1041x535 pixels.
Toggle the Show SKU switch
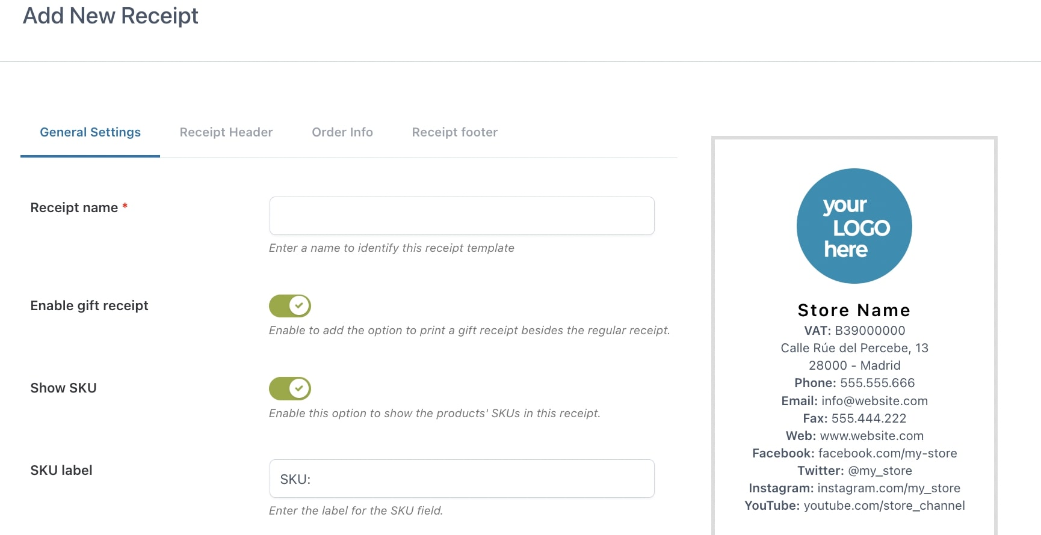(290, 388)
